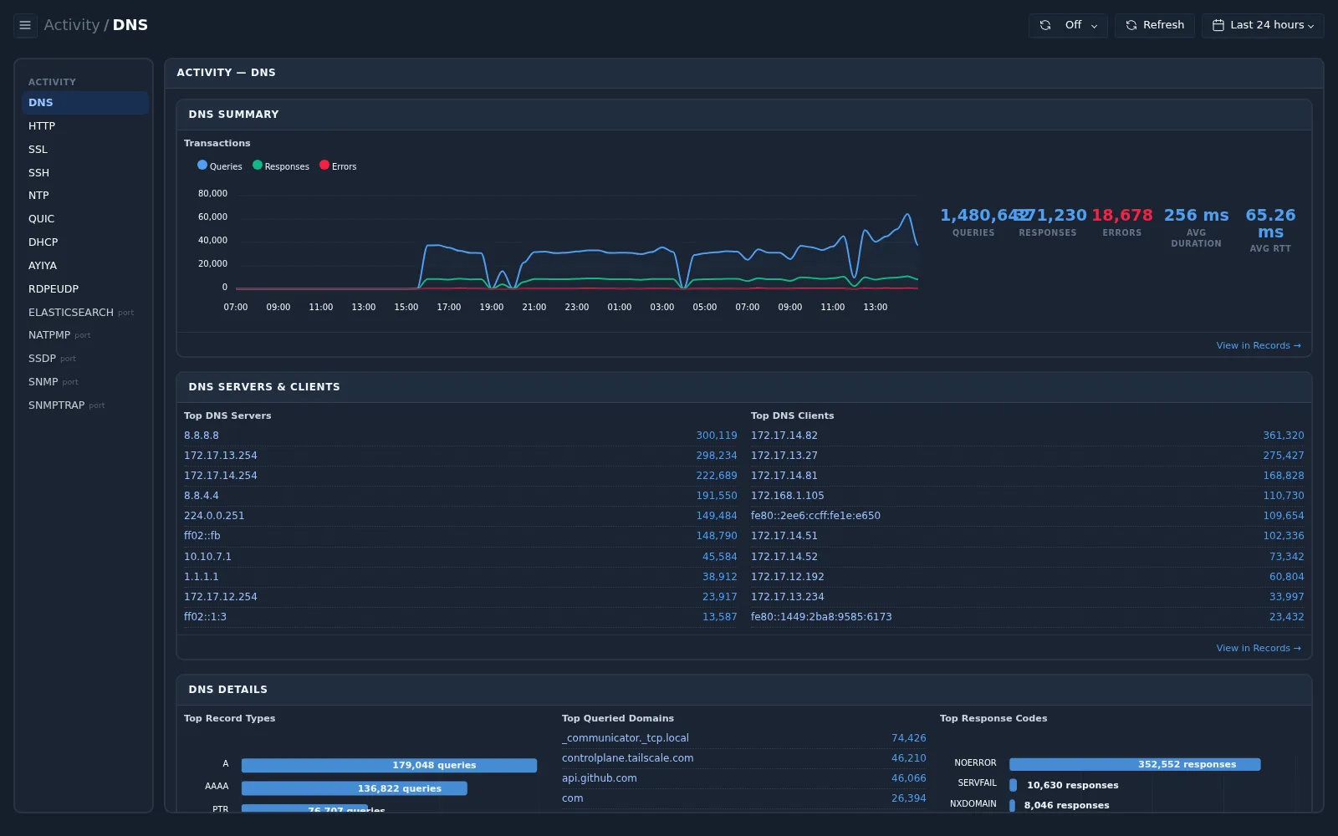Open NTP activity page
Screen dimensions: 1338x836
pyautogui.click(x=85, y=196)
